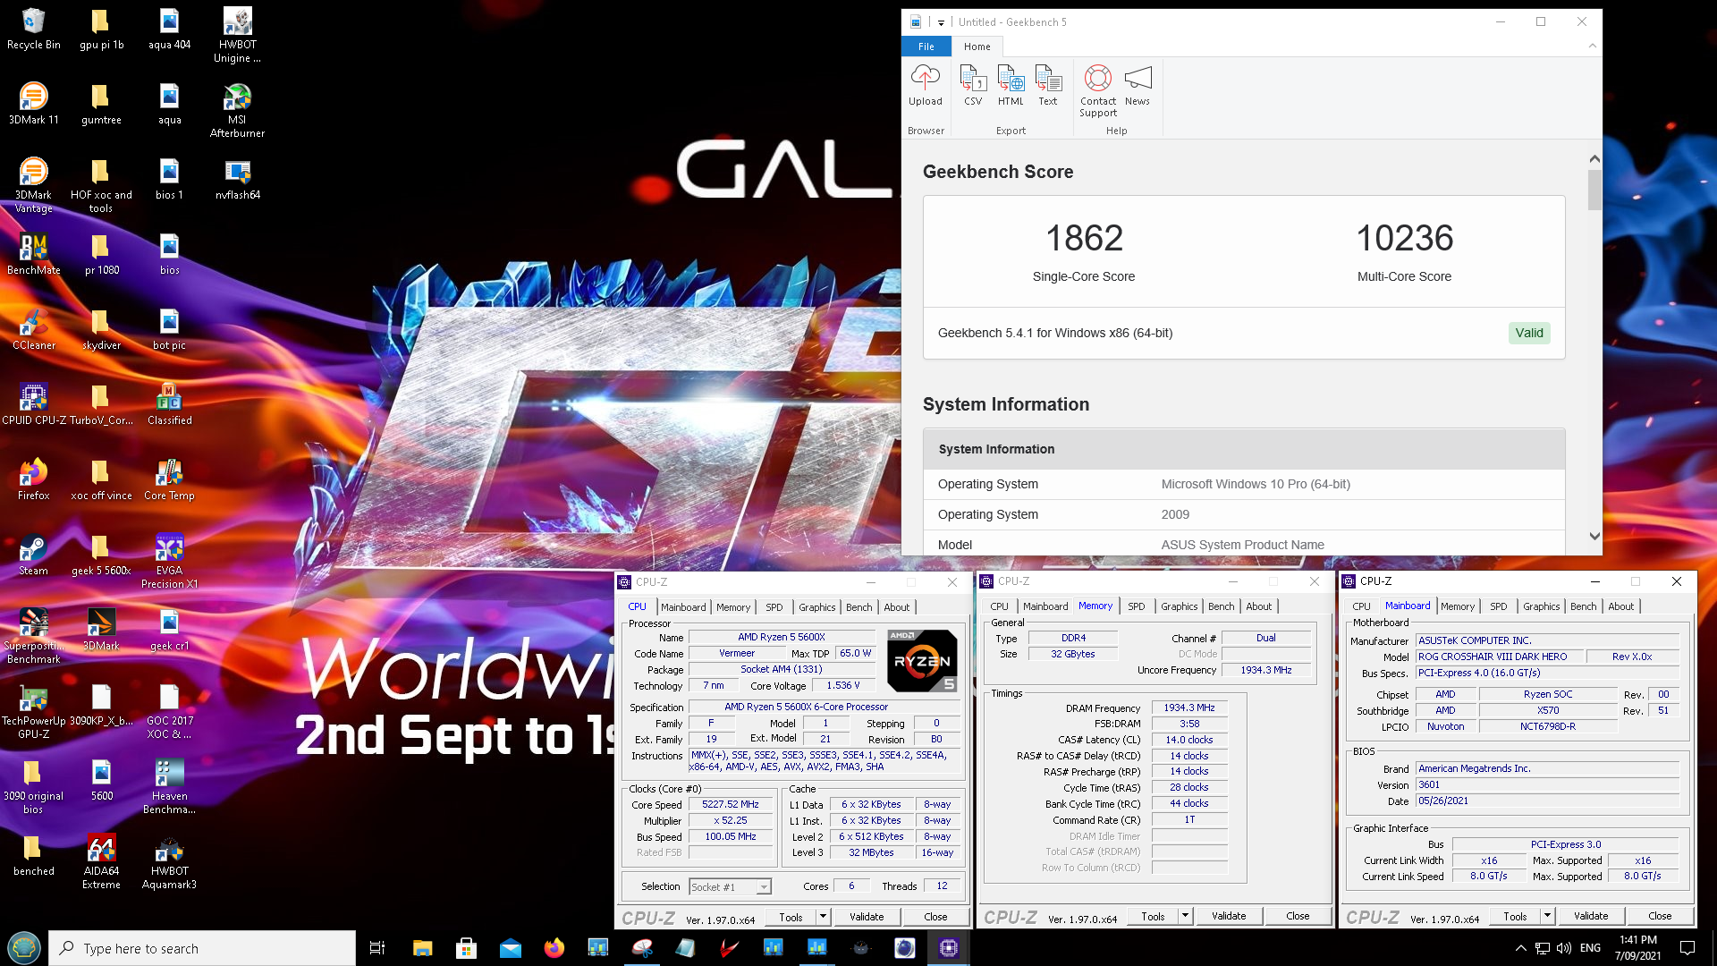Export results as HTML in Geekbench

1011,86
